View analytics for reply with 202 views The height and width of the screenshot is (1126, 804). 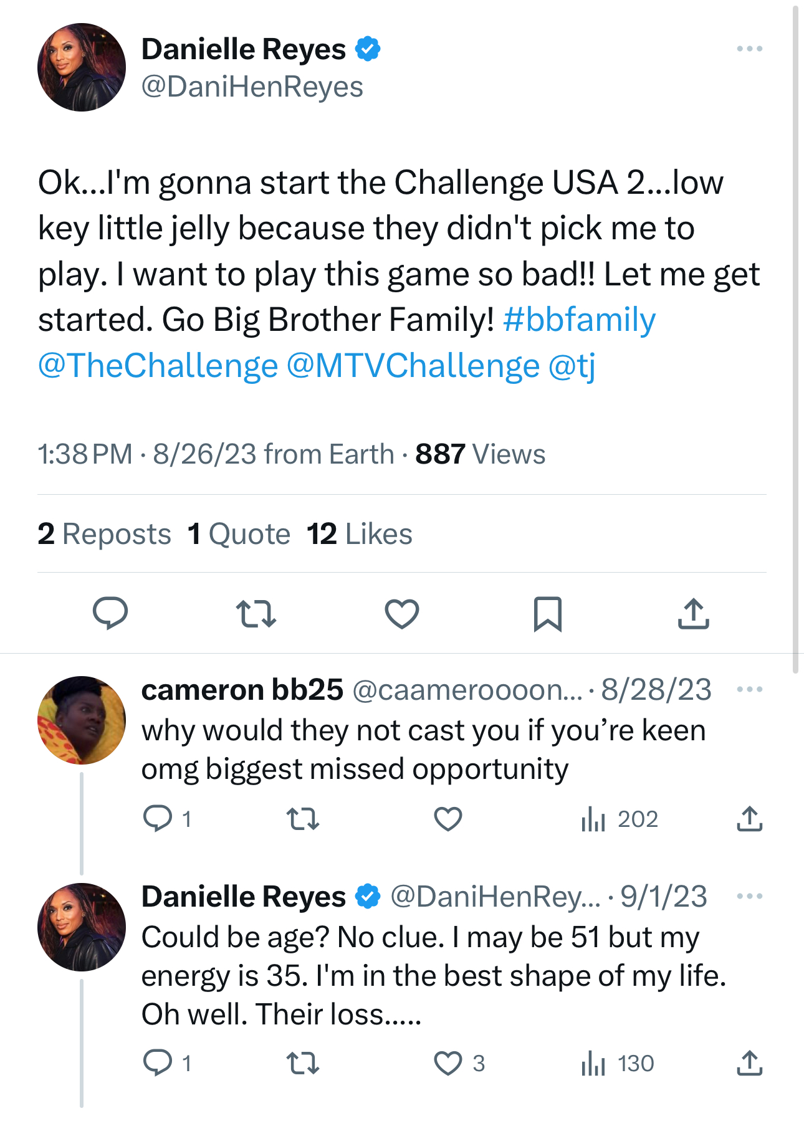pos(619,819)
